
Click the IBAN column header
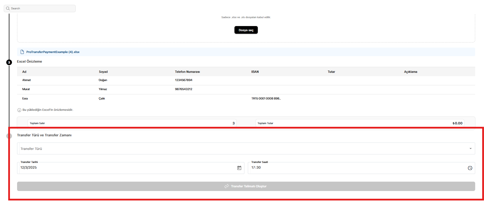(x=255, y=72)
